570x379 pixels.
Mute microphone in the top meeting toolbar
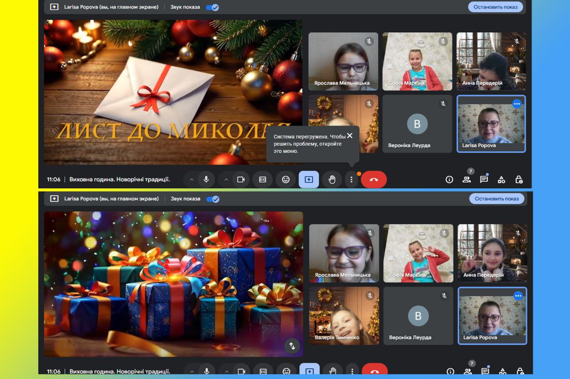(206, 180)
